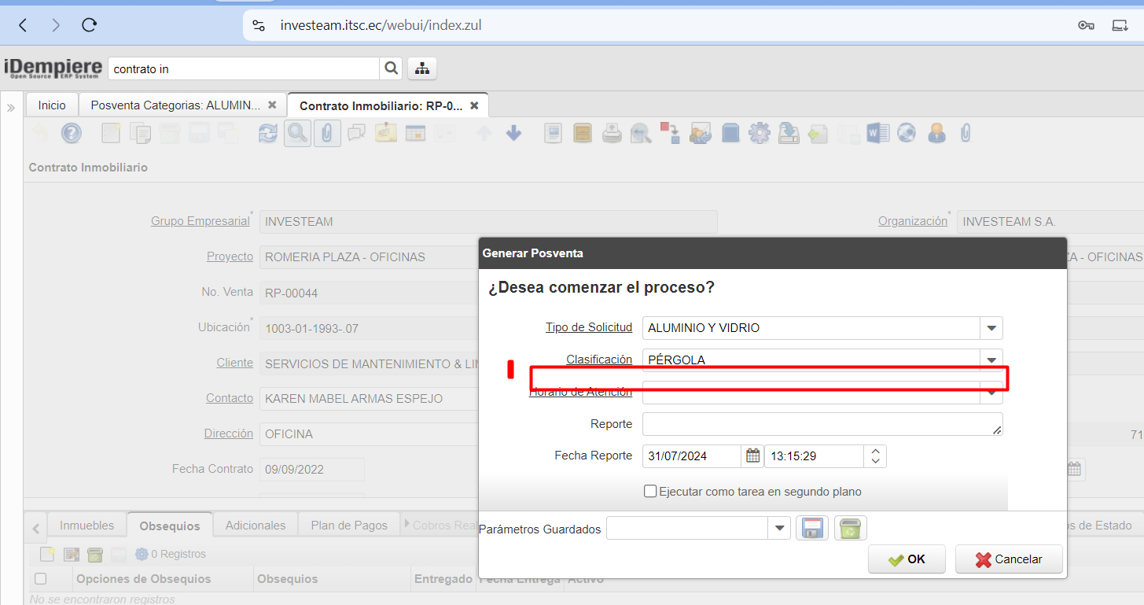The width and height of the screenshot is (1144, 605).
Task: Adjust the report time spinner arrows
Action: [x=875, y=456]
